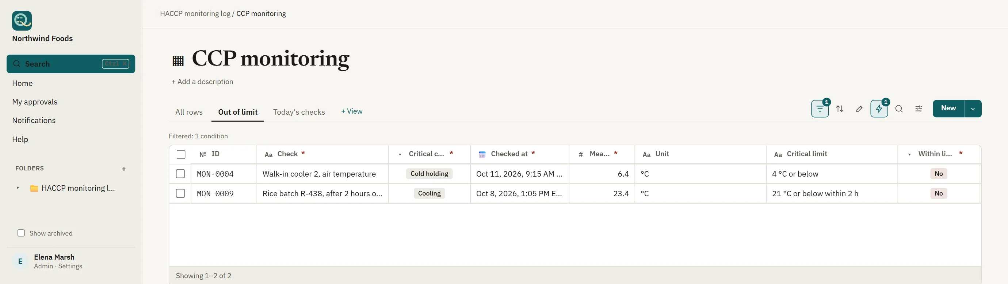This screenshot has height=284, width=1008.
Task: Open Help in the sidebar
Action: coord(20,140)
